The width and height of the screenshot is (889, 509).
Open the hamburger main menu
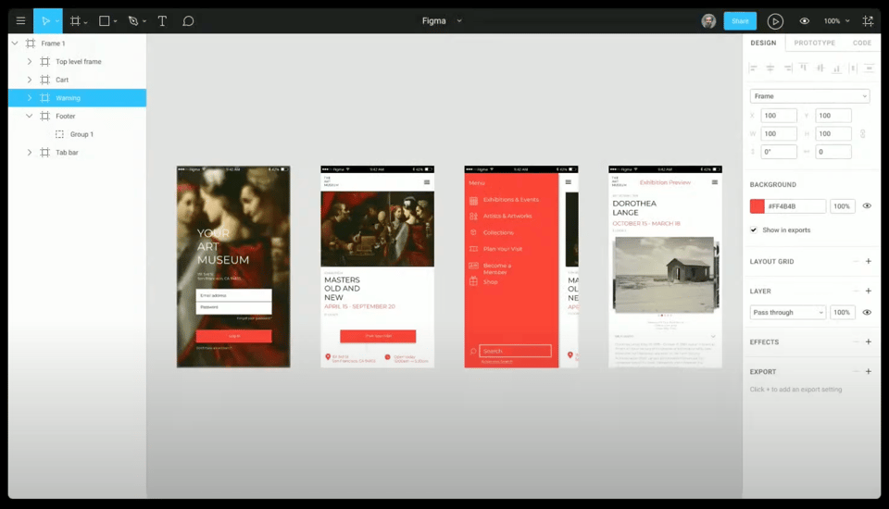[20, 21]
